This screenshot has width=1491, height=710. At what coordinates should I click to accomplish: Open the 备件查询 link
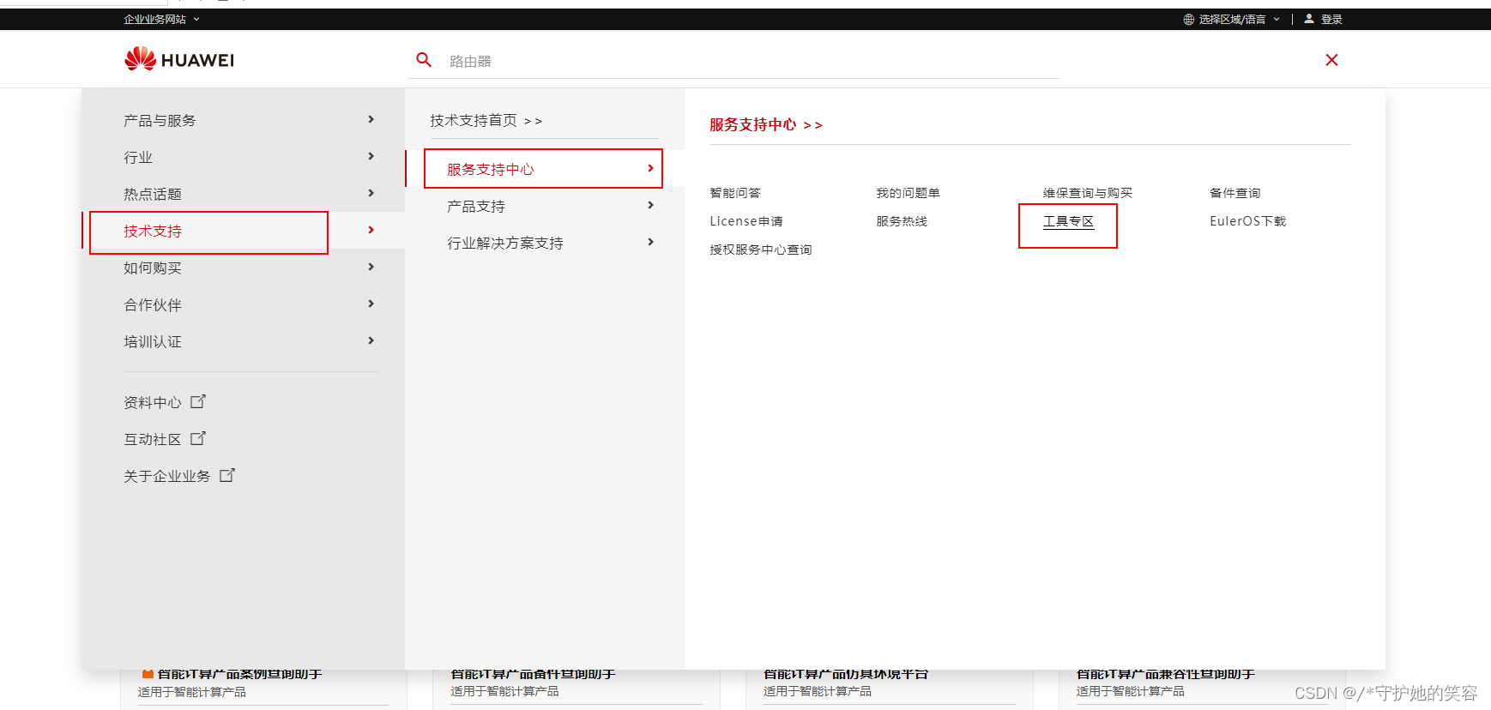tap(1235, 193)
